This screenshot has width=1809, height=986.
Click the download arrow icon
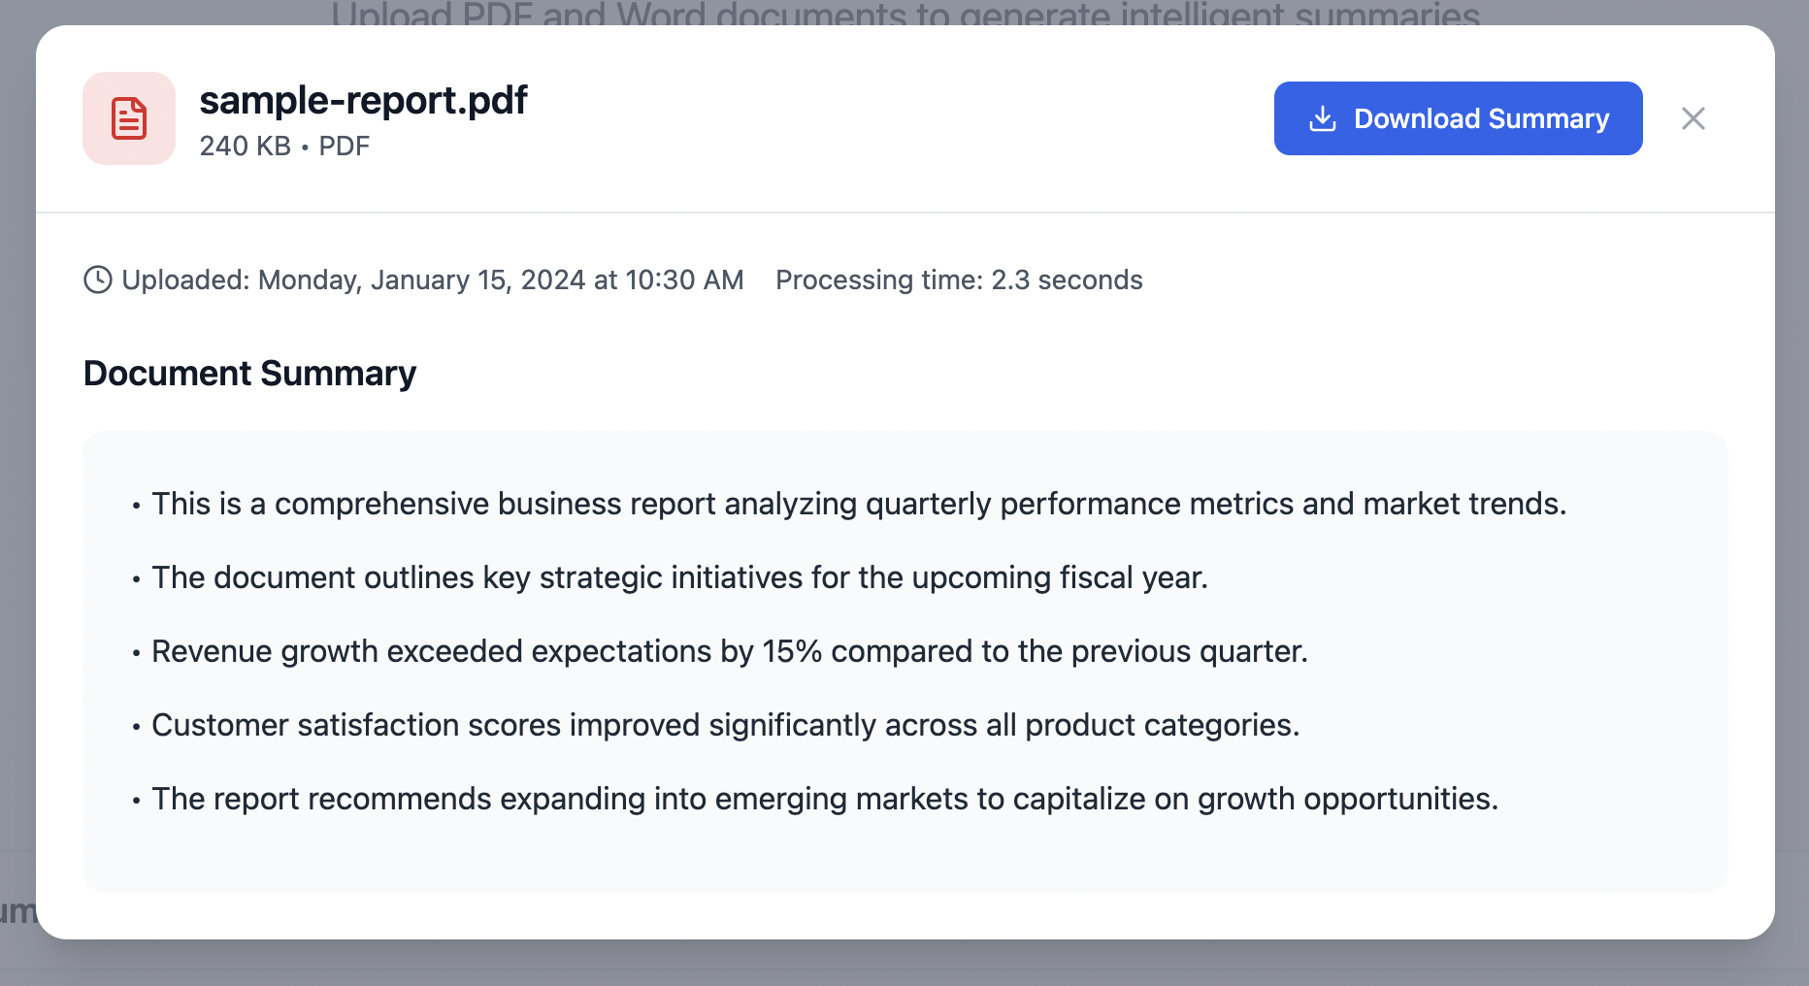pyautogui.click(x=1322, y=118)
